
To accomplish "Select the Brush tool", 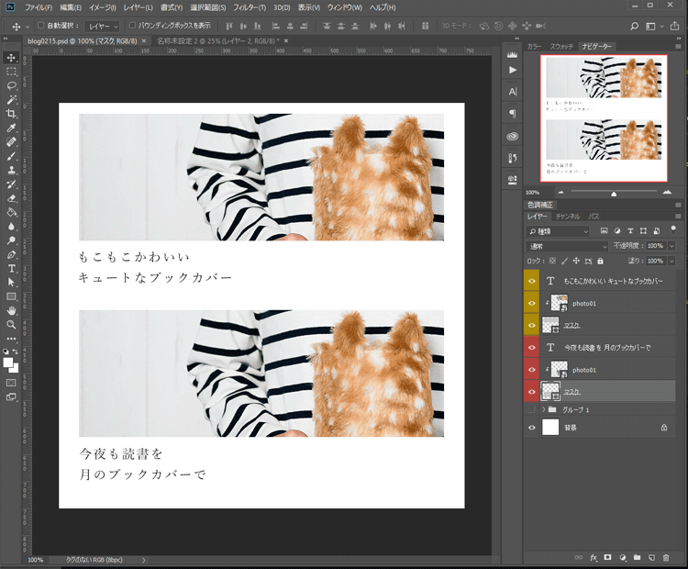I will click(x=11, y=156).
